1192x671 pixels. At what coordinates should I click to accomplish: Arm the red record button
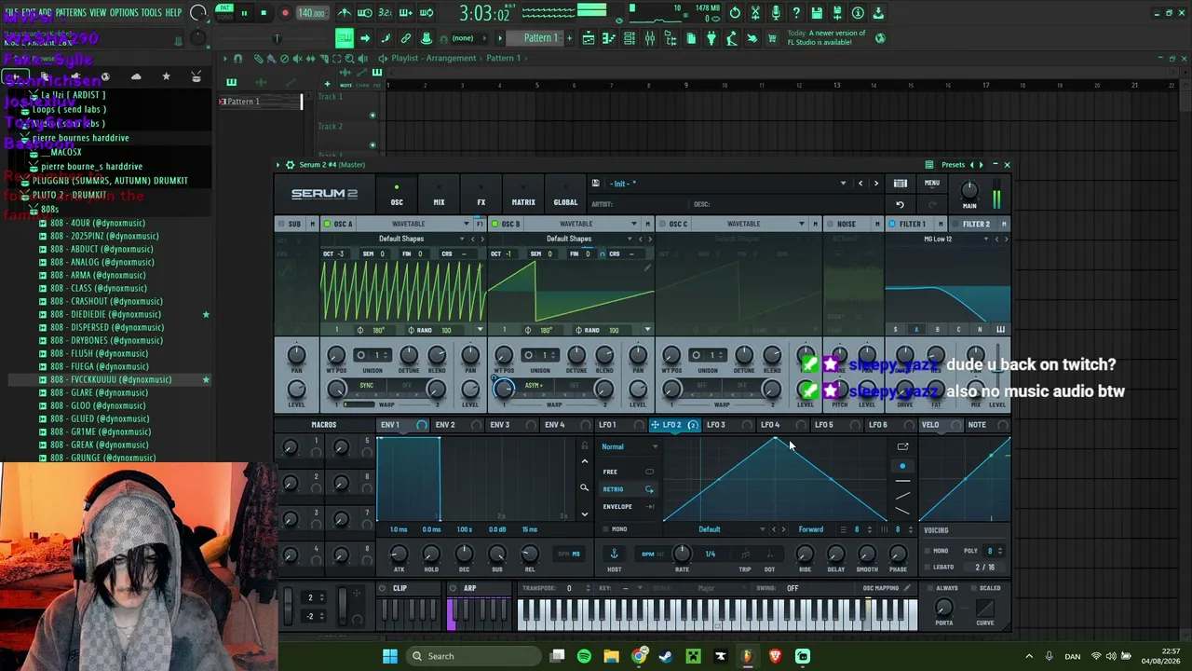point(285,13)
